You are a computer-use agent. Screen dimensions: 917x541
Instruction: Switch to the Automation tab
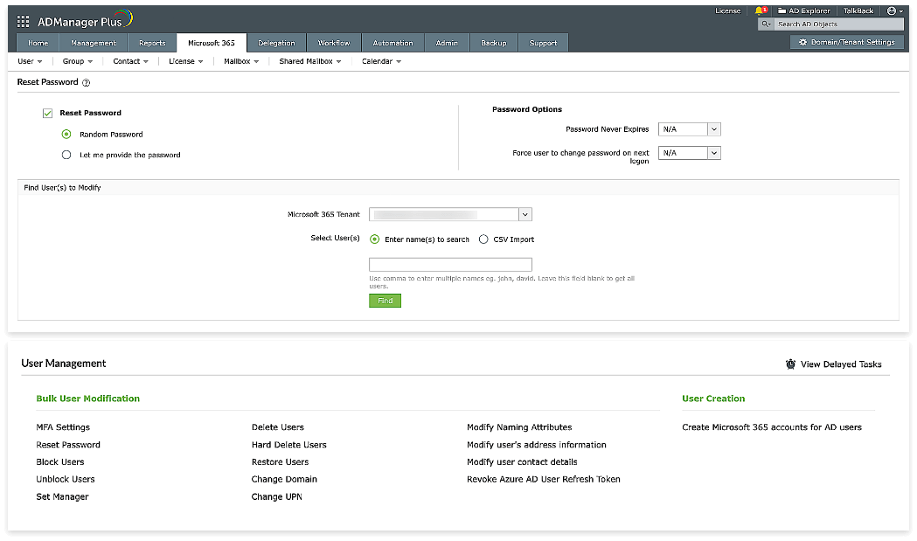click(393, 43)
